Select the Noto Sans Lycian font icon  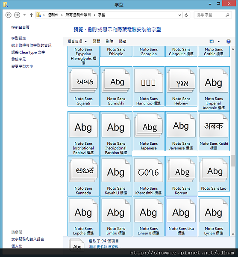[x=214, y=211]
